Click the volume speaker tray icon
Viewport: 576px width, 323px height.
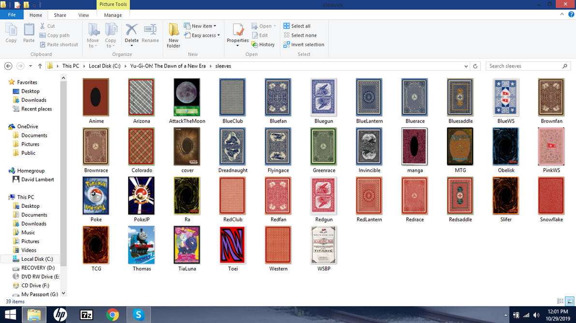[536, 315]
